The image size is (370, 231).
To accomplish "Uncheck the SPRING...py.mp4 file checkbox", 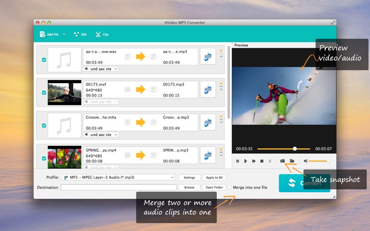I will click(44, 158).
